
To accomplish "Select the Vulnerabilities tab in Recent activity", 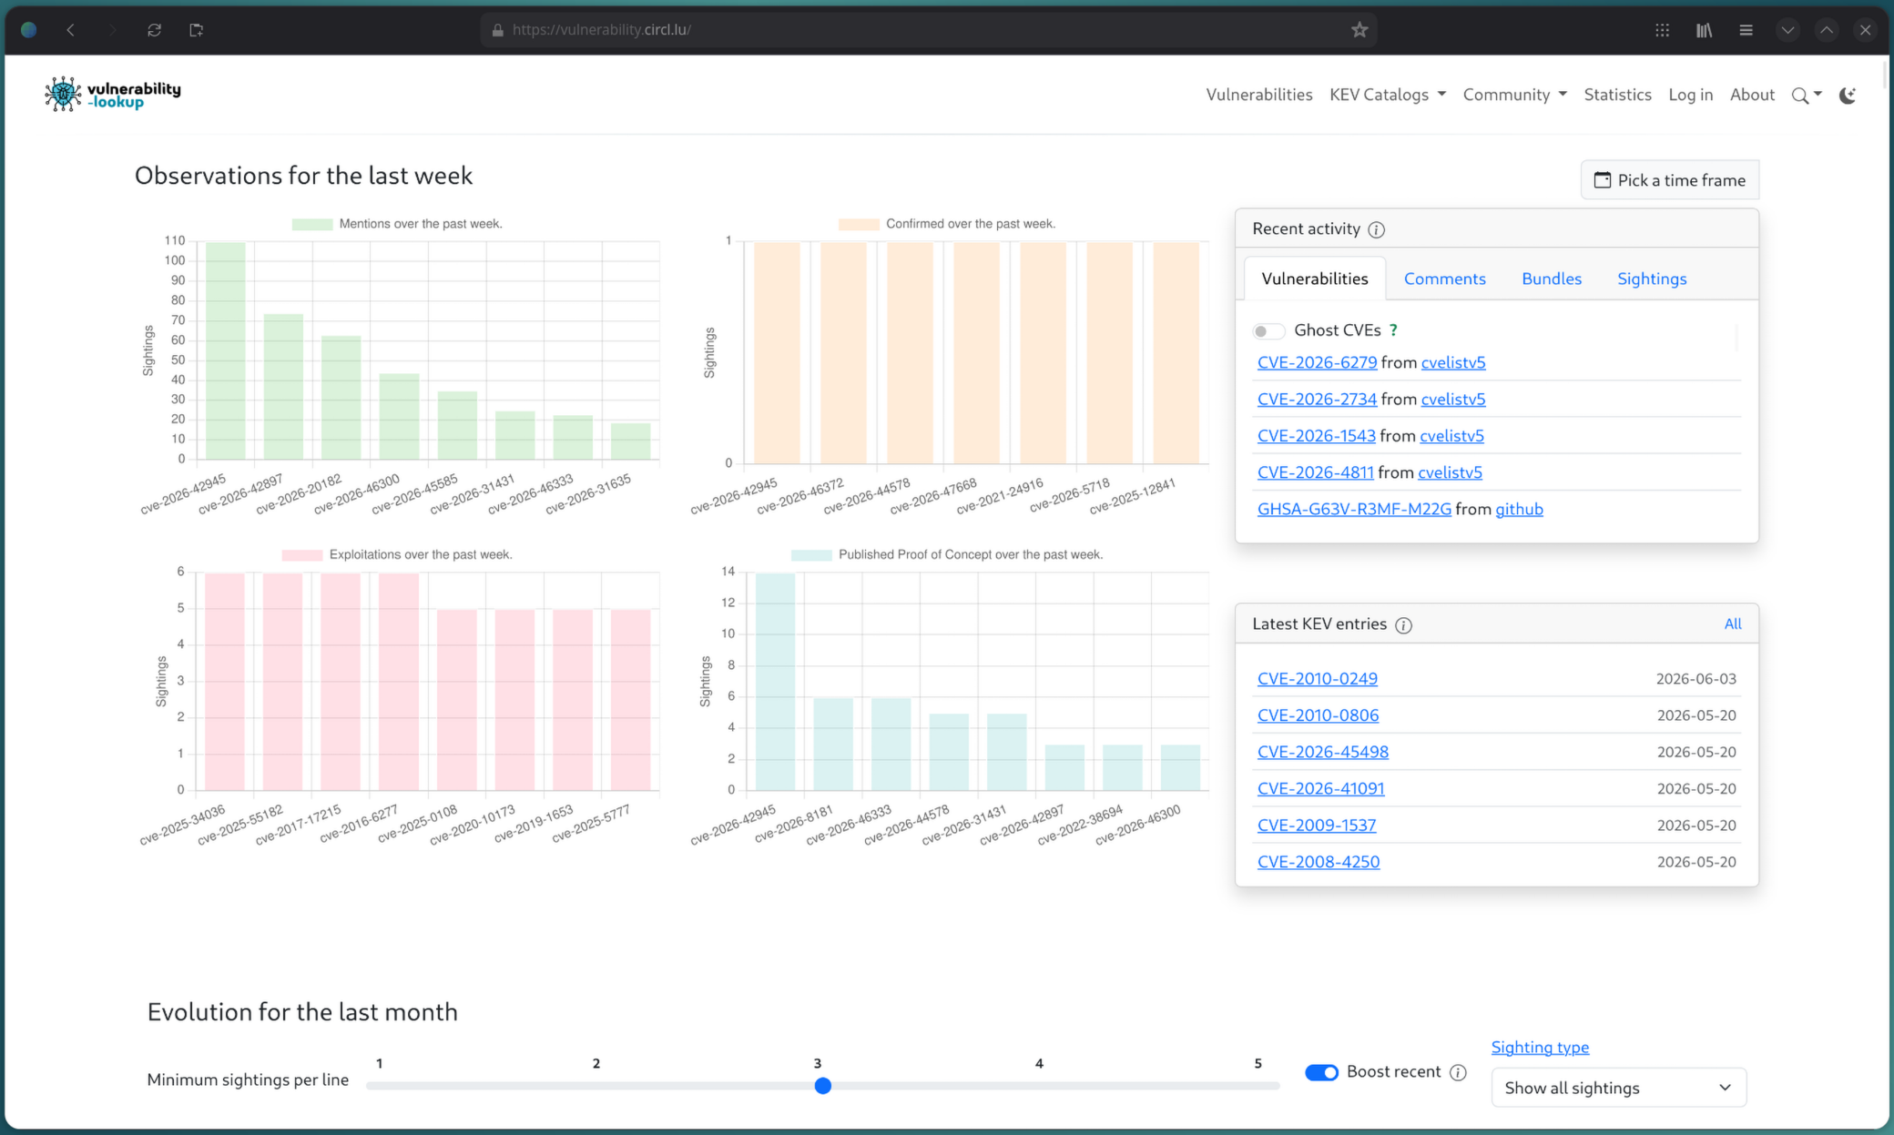I will point(1314,279).
